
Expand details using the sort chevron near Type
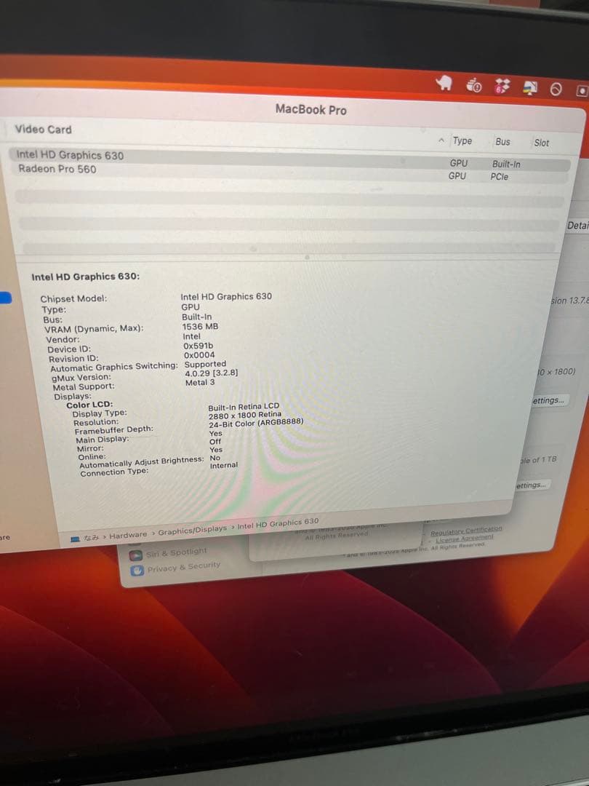click(x=442, y=140)
